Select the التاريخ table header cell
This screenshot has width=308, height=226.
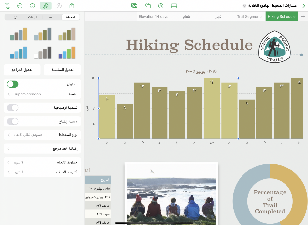click(98, 180)
